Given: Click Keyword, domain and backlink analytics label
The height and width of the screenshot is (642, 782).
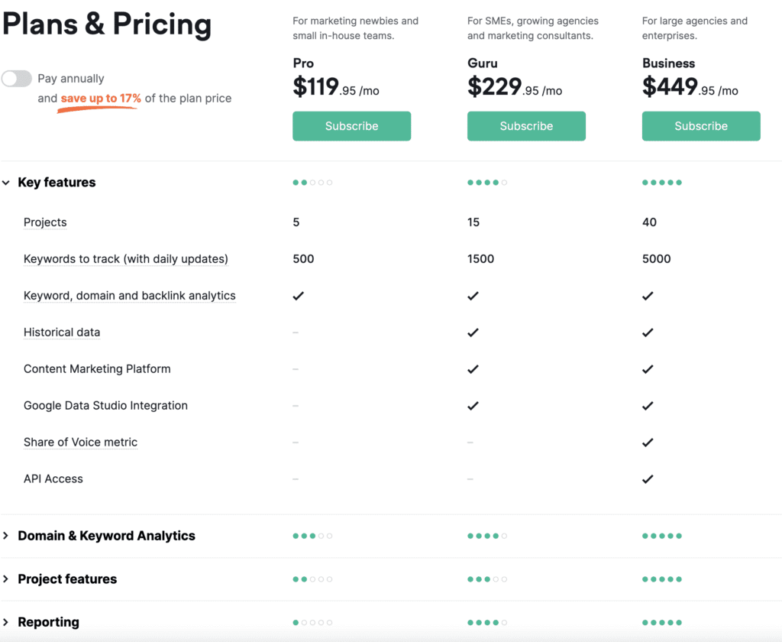Looking at the screenshot, I should pyautogui.click(x=130, y=296).
